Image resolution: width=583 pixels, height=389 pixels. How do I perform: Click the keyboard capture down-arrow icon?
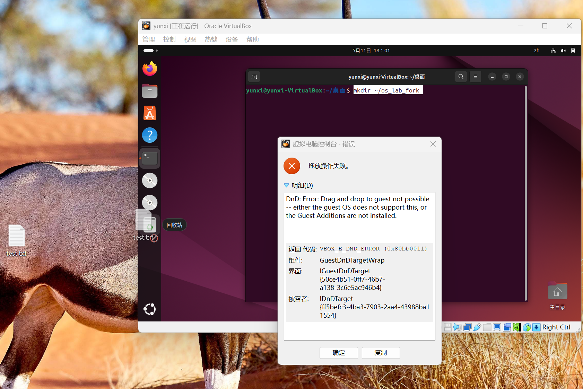pos(537,327)
